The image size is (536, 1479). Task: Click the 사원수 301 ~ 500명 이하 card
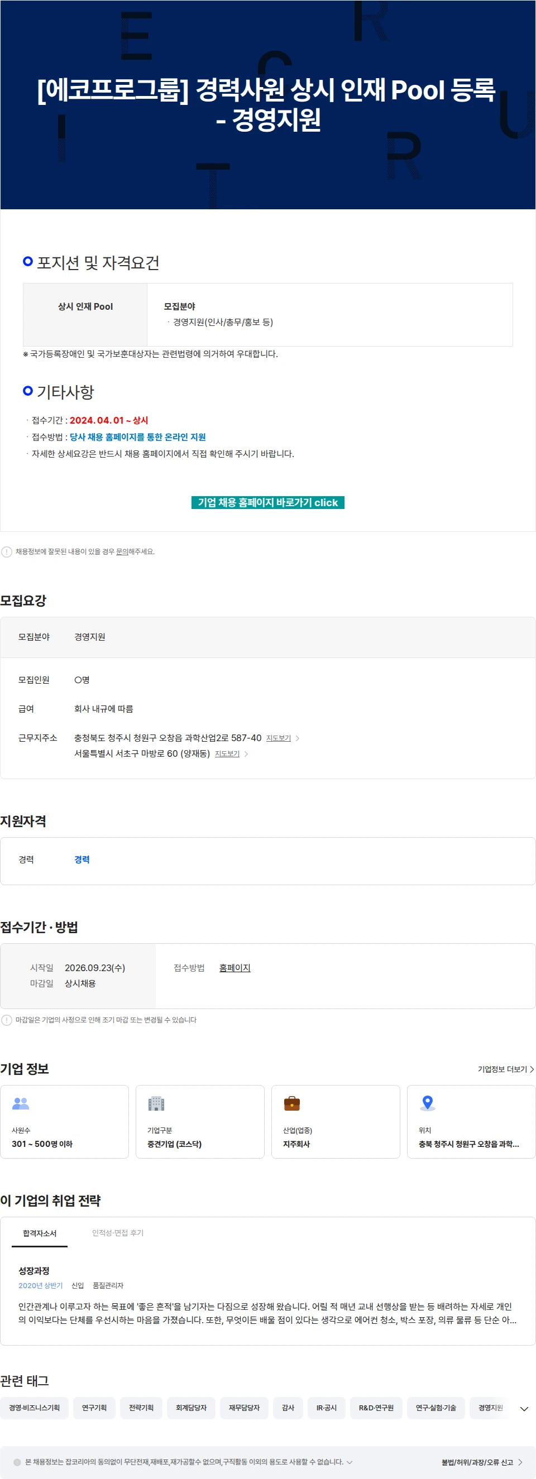(64, 1121)
